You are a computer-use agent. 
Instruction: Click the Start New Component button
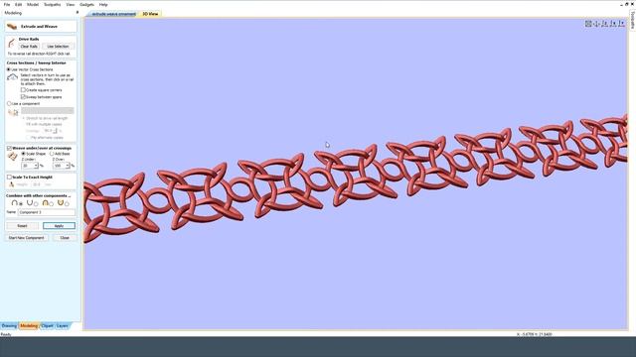pos(27,238)
